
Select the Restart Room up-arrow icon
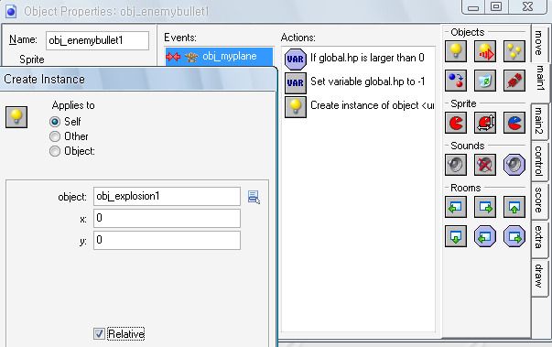pos(514,207)
